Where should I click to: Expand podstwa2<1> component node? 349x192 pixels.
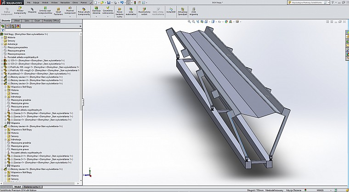(2, 74)
